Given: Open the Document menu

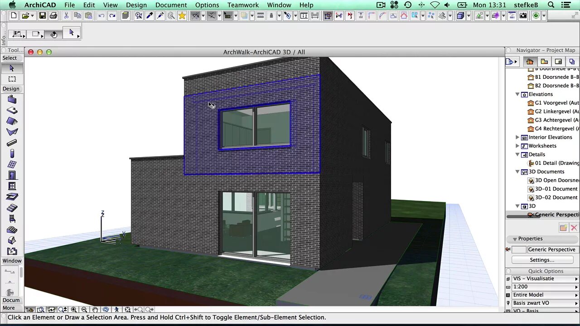Looking at the screenshot, I should pos(171,5).
